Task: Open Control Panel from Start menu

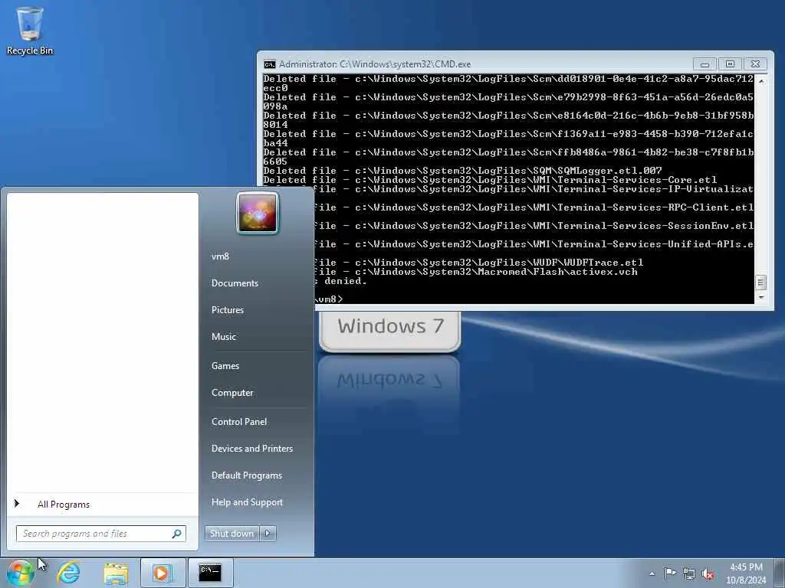Action: tap(239, 422)
